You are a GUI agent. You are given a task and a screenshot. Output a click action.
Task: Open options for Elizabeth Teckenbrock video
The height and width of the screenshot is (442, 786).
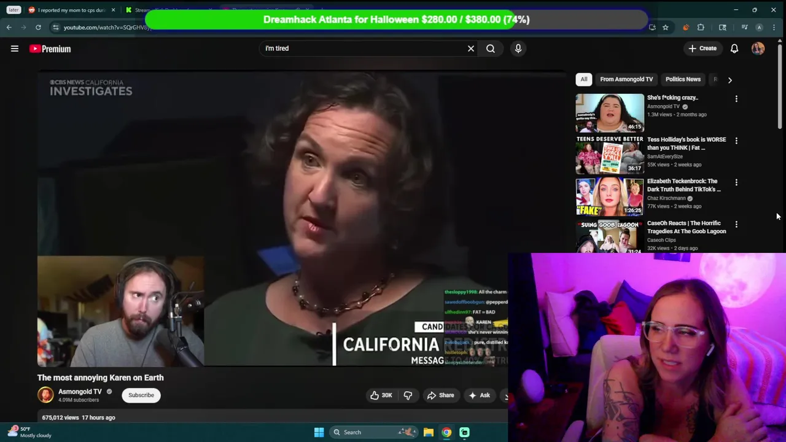[x=736, y=182]
